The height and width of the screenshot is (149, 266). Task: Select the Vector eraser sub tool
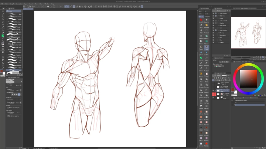click(14, 19)
